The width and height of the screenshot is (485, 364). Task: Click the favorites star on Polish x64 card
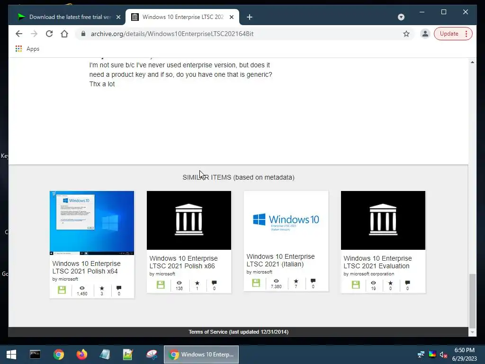tap(102, 288)
